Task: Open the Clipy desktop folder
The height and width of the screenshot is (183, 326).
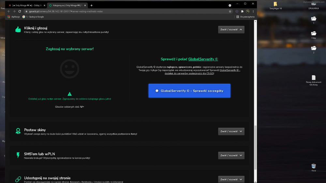Action: [x=314, y=35]
